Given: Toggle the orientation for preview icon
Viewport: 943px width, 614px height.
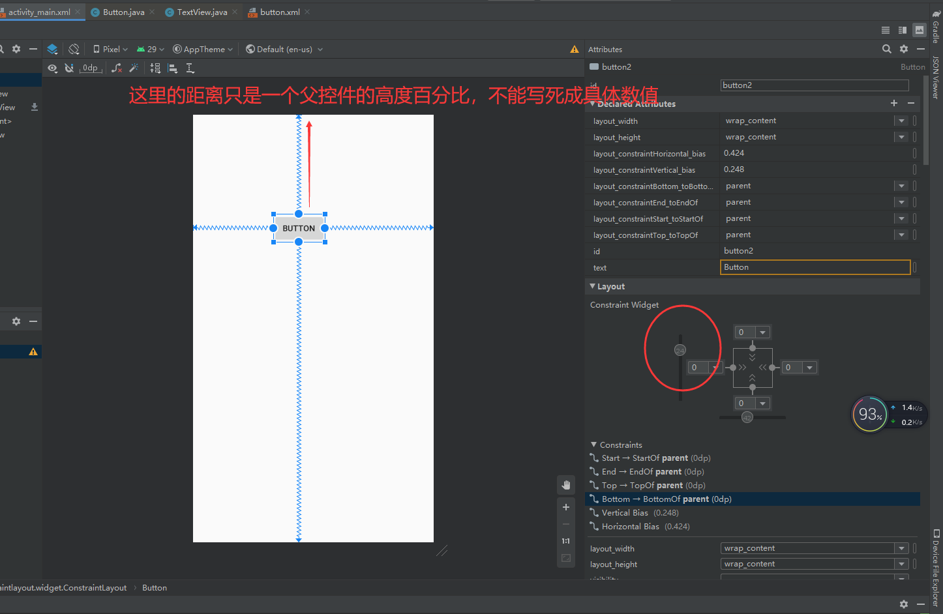Looking at the screenshot, I should [74, 49].
